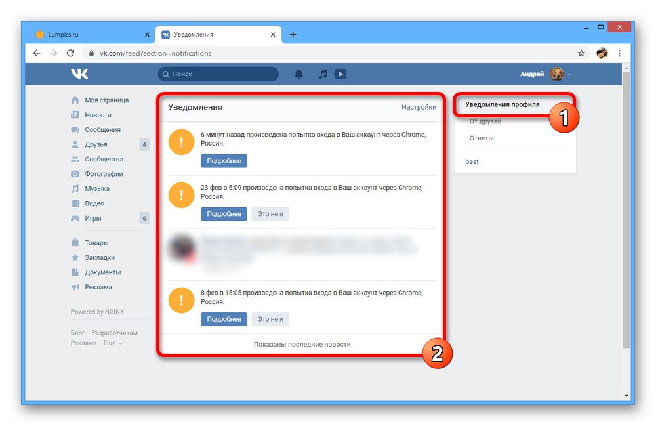Click the megaphone icon beside Реклама
This screenshot has width=656, height=426.
point(75,287)
